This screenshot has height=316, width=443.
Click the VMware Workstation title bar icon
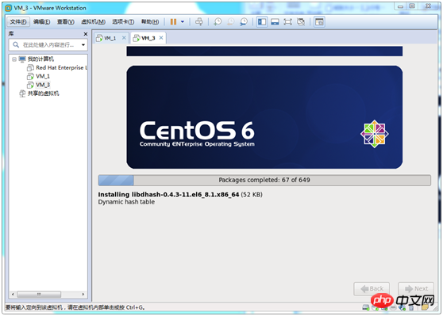point(9,8)
